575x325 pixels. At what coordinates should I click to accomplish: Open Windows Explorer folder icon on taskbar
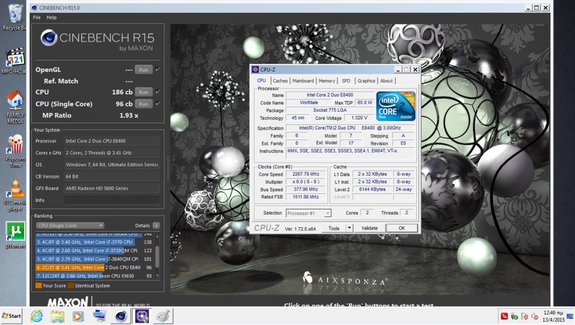(57, 316)
